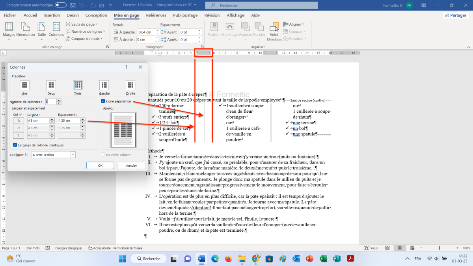Screen dimensions: 473x266
Task: Confirm the Colonnes dialog with OK
Action: coord(100,166)
